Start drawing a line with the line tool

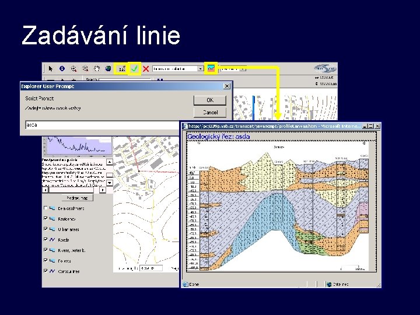point(122,69)
